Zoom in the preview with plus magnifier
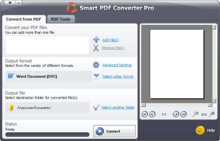220x141 pixels. [x=212, y=114]
